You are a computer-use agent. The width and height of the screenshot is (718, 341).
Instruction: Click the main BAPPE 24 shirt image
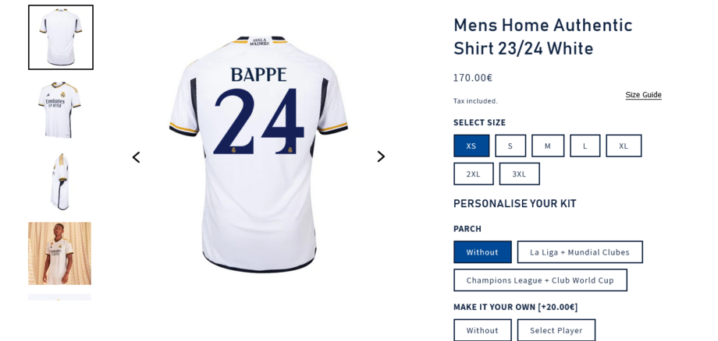(x=259, y=154)
